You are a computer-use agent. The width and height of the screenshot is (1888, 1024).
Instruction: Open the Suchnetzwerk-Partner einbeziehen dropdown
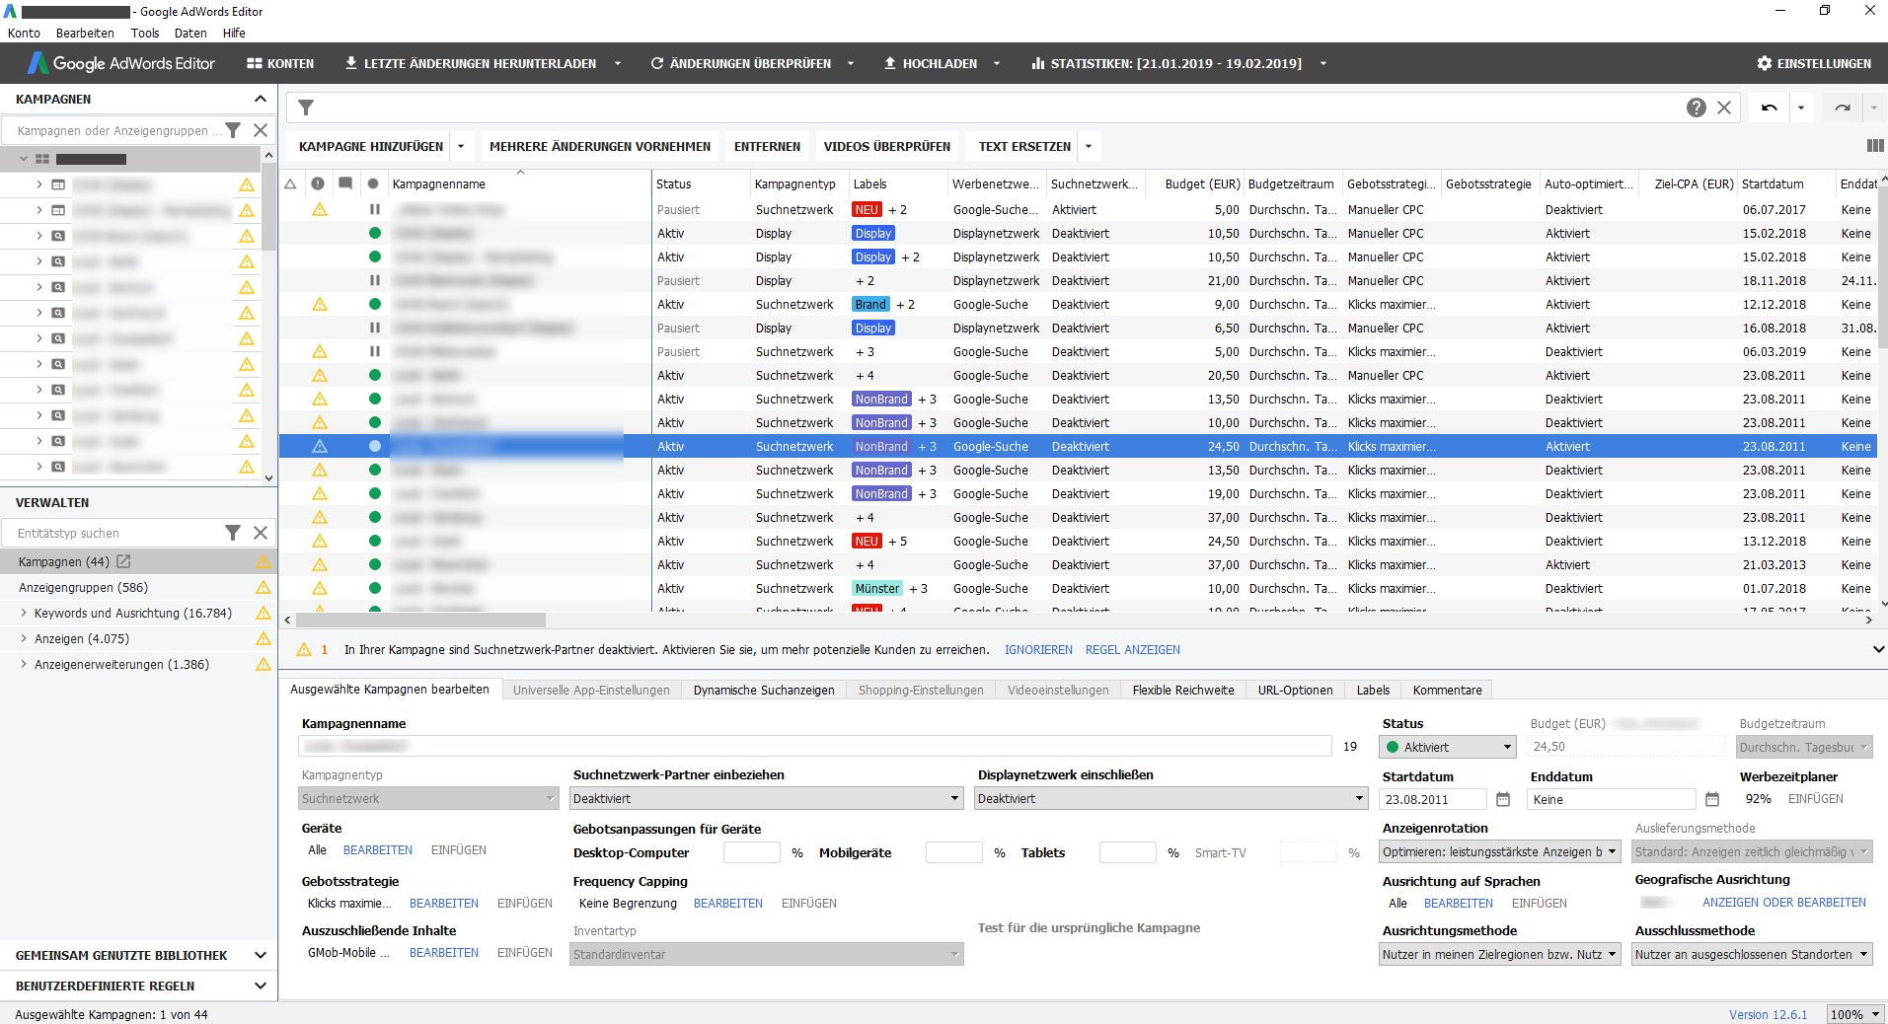coord(766,798)
